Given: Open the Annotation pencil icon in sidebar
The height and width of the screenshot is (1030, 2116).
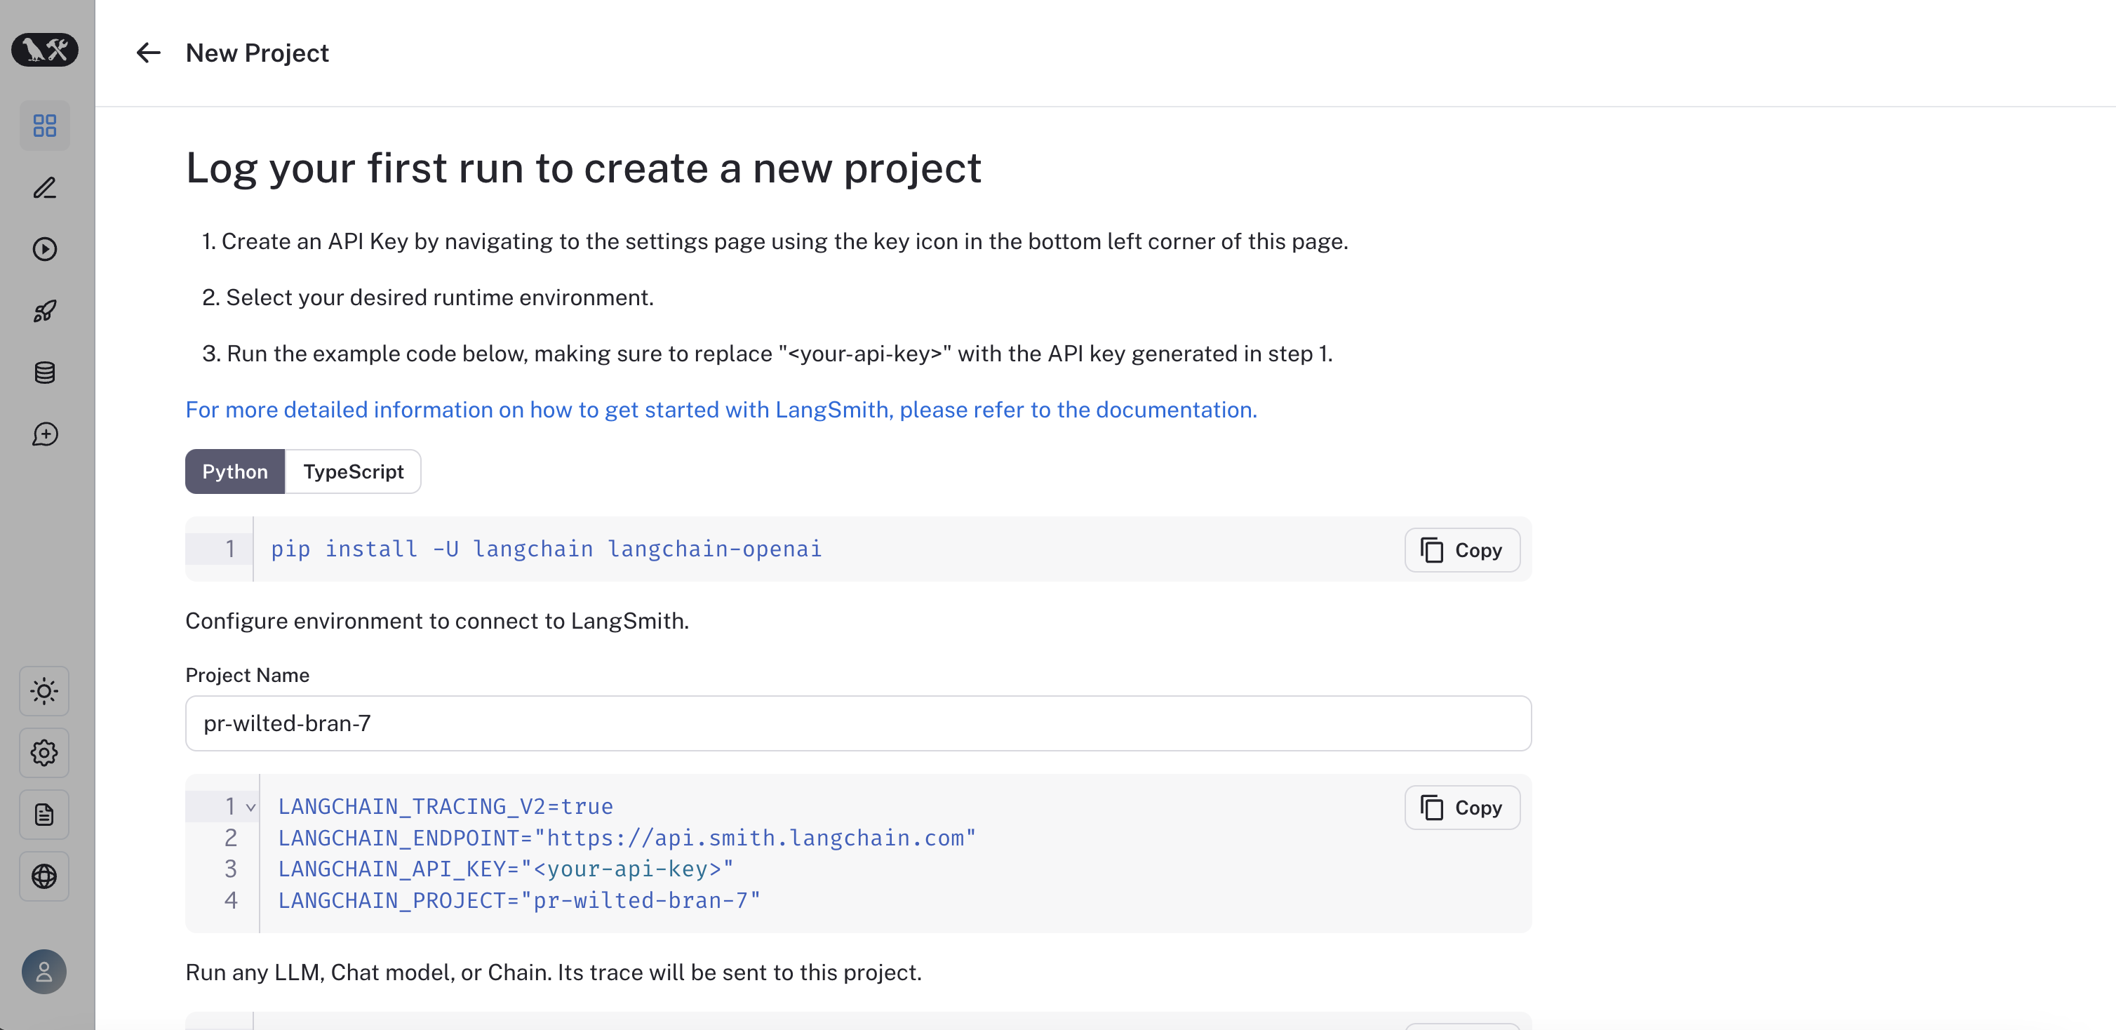Looking at the screenshot, I should coord(45,187).
